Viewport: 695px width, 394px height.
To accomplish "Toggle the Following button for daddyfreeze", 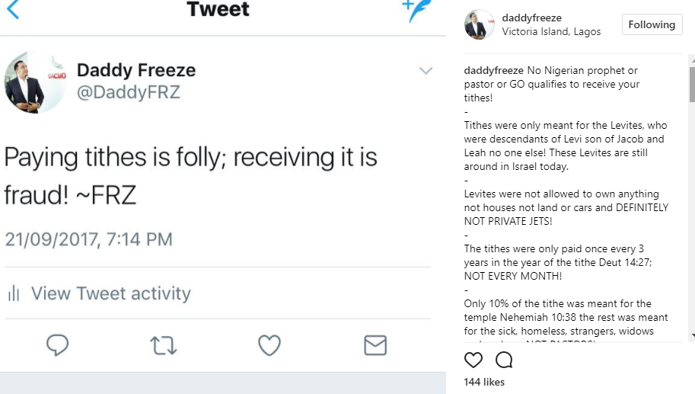I will 652,24.
